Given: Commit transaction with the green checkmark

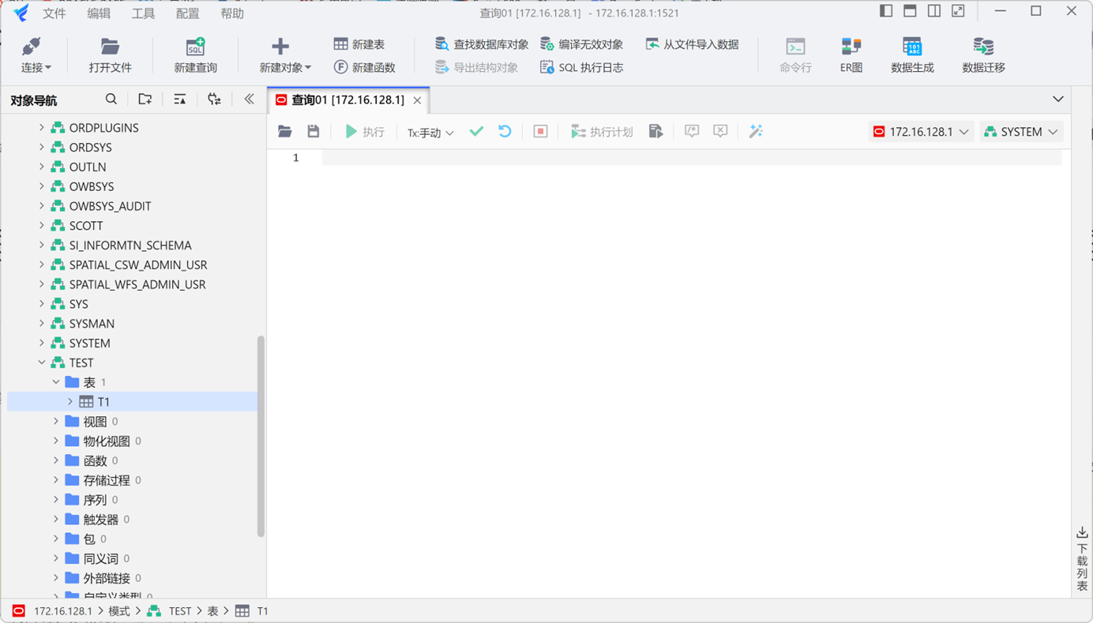Looking at the screenshot, I should coord(476,131).
